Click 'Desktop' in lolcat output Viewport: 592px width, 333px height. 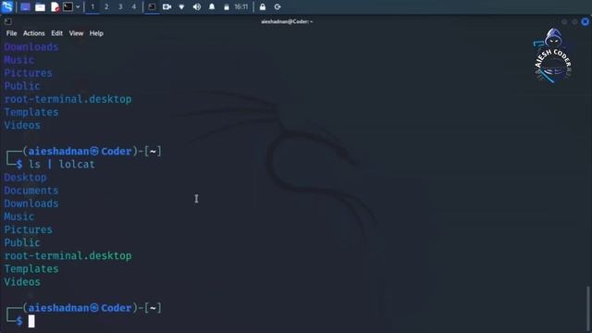coord(25,178)
